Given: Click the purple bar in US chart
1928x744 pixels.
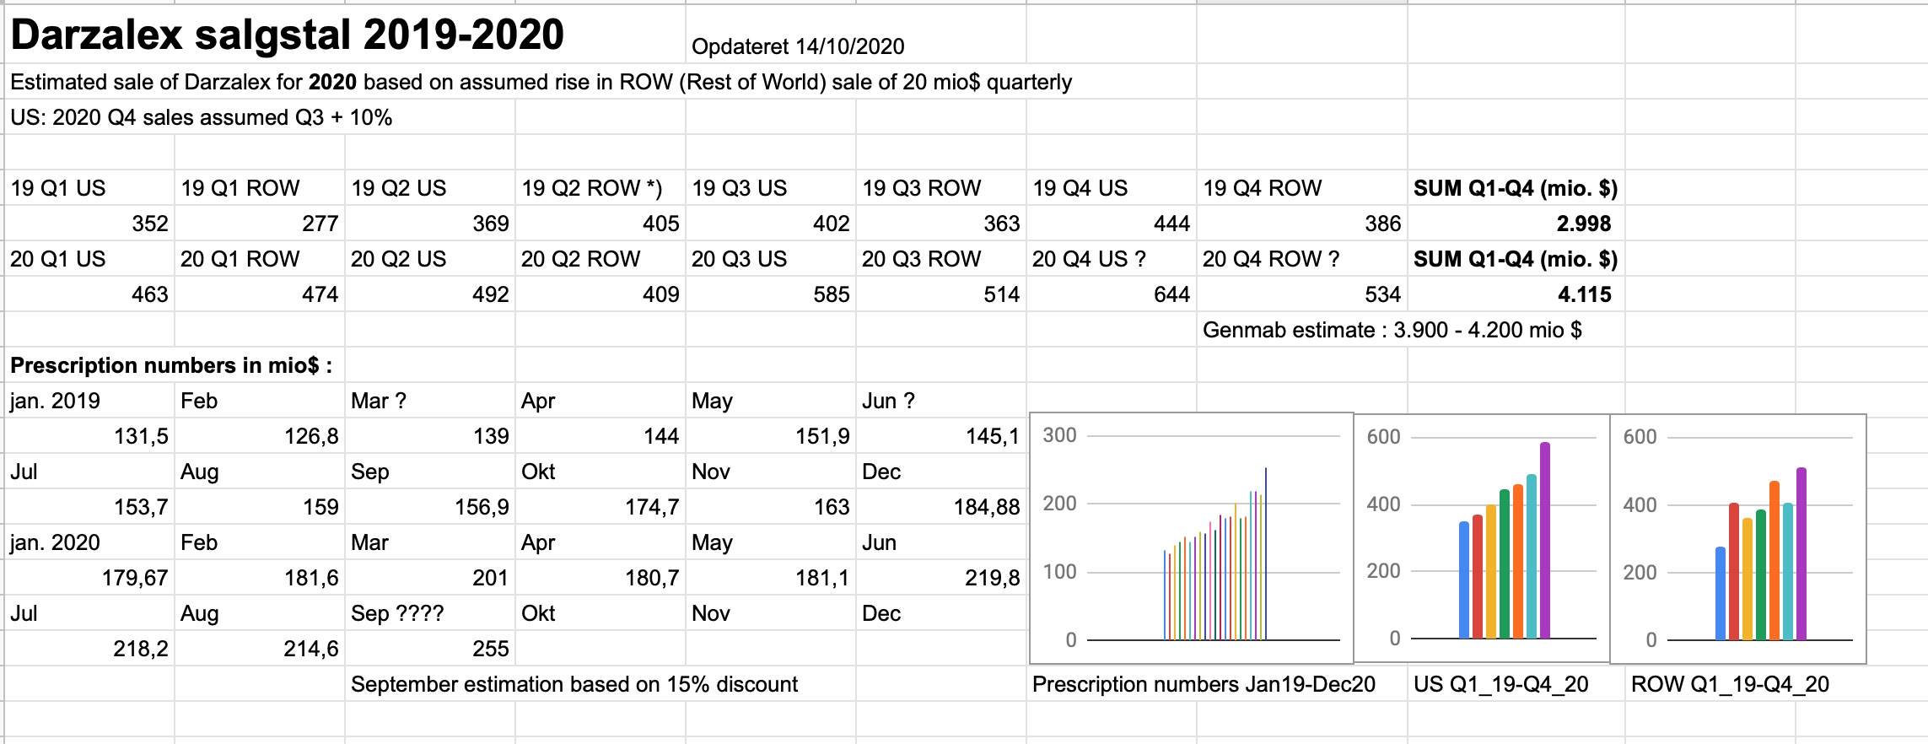Looking at the screenshot, I should tap(1545, 540).
